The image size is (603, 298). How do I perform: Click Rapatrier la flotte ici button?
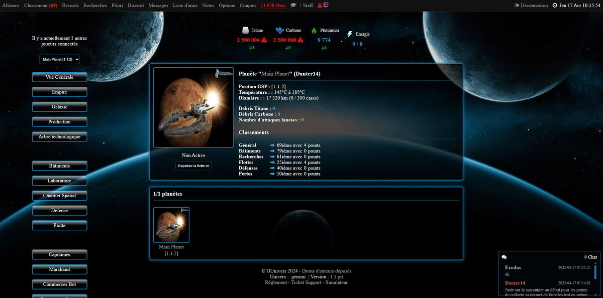(193, 166)
